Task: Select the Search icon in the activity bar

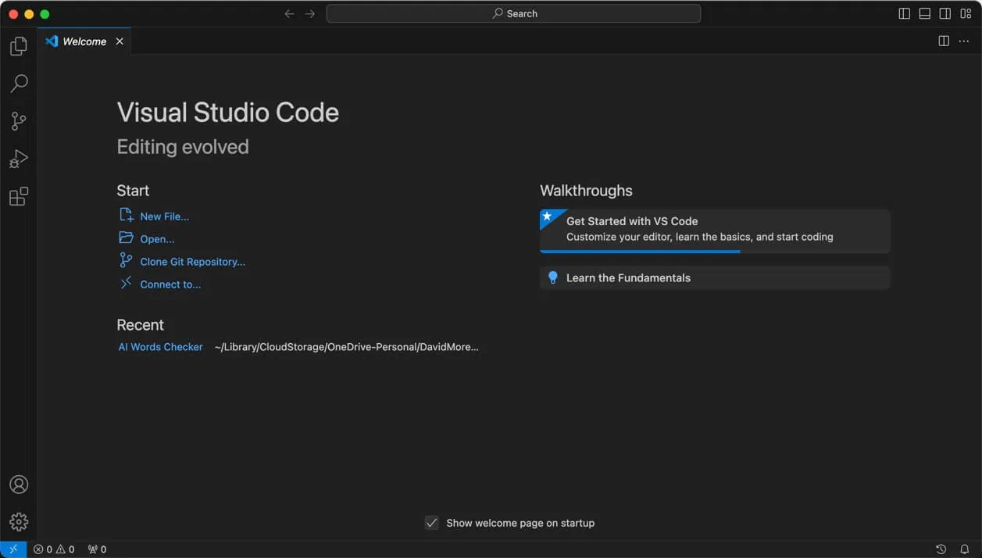Action: (x=17, y=83)
